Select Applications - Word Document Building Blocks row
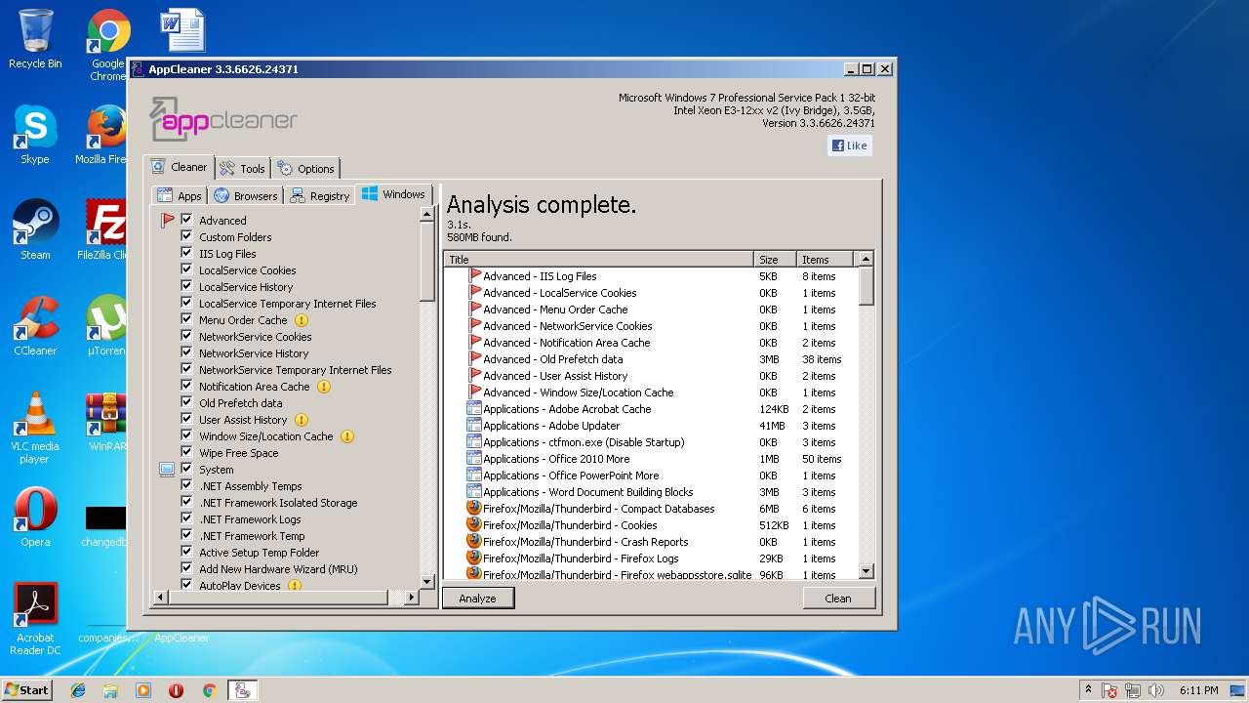Image resolution: width=1249 pixels, height=703 pixels. (x=651, y=492)
